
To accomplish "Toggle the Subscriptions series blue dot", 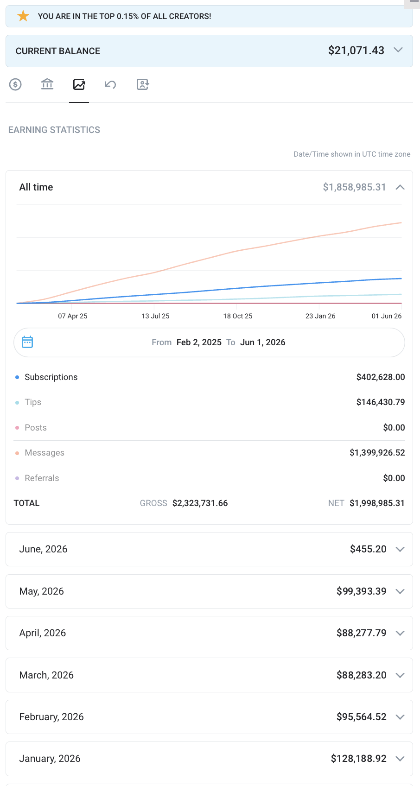I will tap(17, 377).
